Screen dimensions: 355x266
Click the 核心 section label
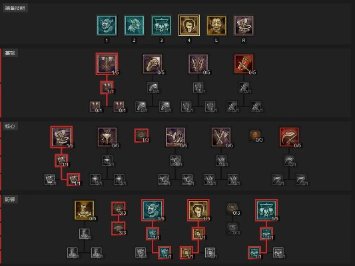[x=10, y=126]
